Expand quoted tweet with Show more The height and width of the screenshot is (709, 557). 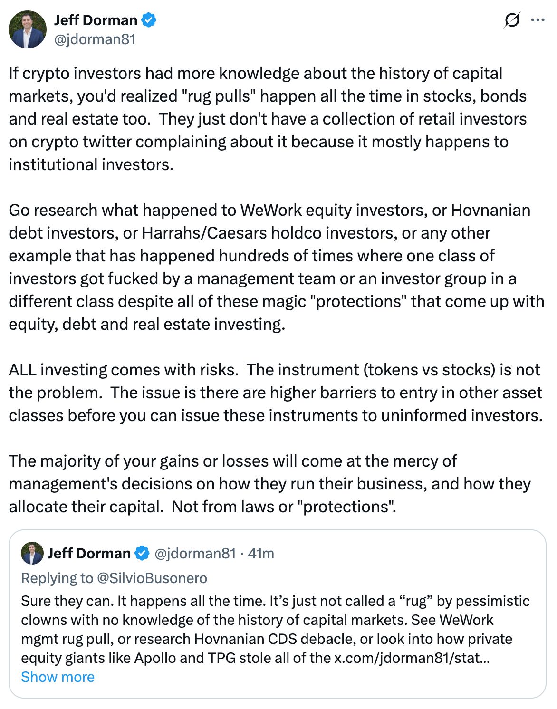[x=58, y=677]
